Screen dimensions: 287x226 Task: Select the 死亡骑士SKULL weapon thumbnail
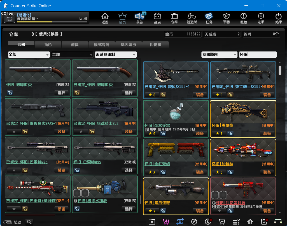[x=243, y=73]
